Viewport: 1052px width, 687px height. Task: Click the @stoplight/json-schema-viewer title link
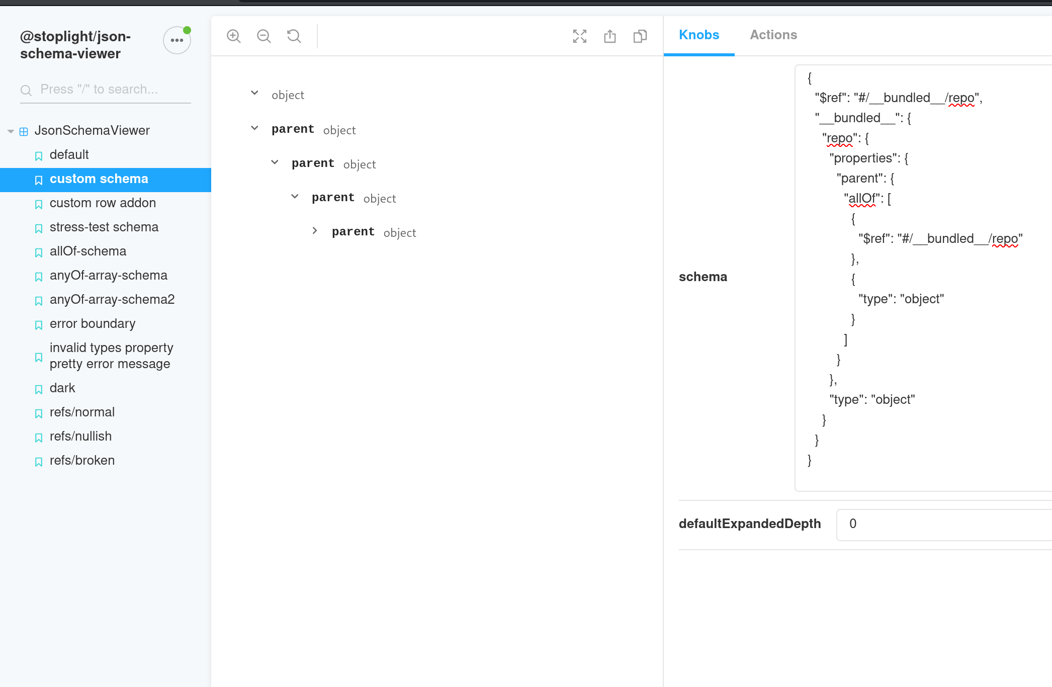[75, 45]
